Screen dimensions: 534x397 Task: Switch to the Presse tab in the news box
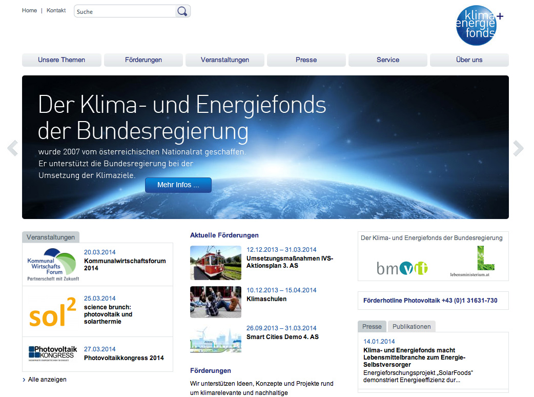click(x=372, y=326)
